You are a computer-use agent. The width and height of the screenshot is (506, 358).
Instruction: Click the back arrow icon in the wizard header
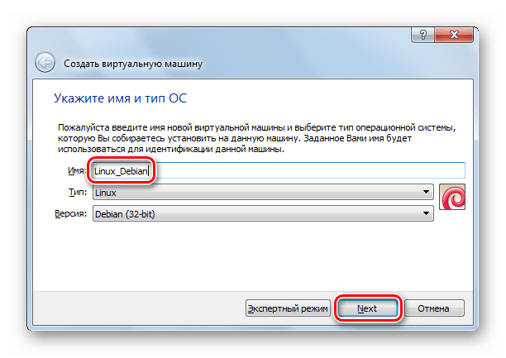[45, 63]
